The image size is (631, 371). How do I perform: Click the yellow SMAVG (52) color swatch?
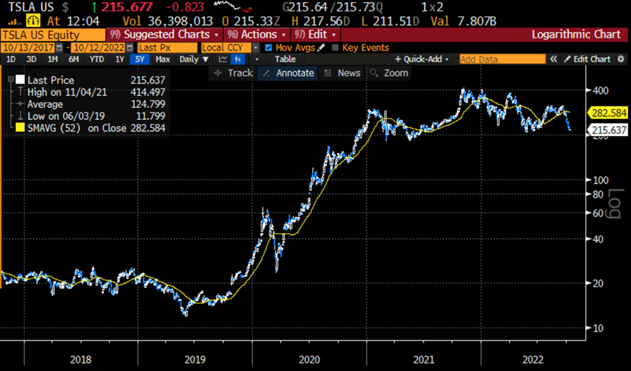tap(20, 128)
